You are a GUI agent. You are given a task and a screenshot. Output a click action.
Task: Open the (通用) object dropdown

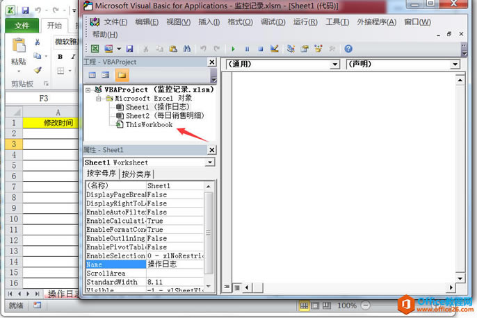[x=335, y=65]
